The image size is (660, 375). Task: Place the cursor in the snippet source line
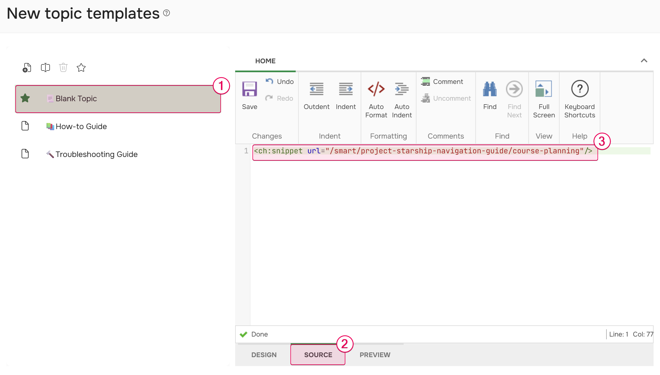[418, 151]
